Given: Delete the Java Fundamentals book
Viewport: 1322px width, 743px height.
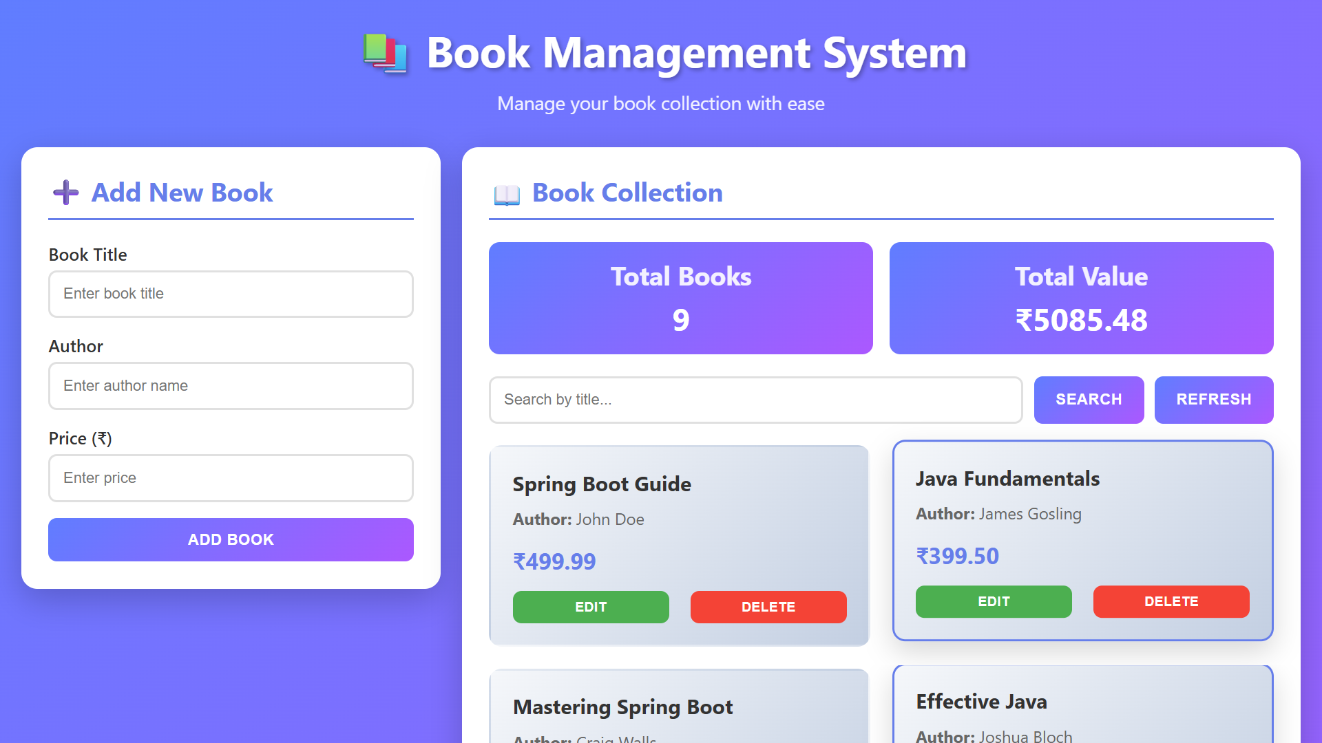Looking at the screenshot, I should tap(1171, 601).
